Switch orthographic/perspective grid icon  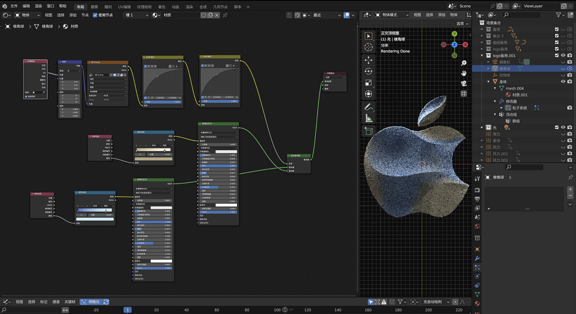(464, 94)
